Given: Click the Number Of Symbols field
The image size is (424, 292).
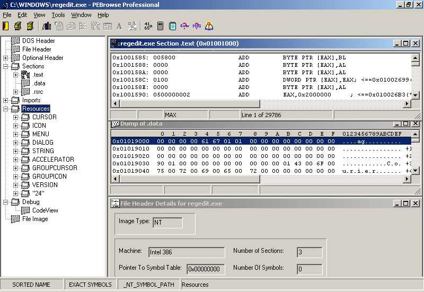Looking at the screenshot, I should (x=310, y=269).
